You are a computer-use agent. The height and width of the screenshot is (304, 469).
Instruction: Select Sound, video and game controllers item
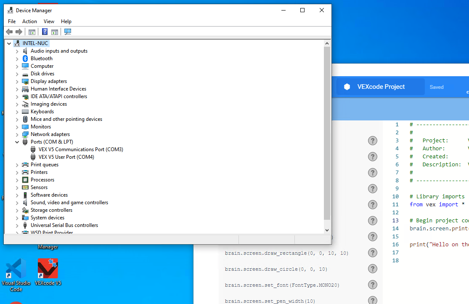coord(69,203)
